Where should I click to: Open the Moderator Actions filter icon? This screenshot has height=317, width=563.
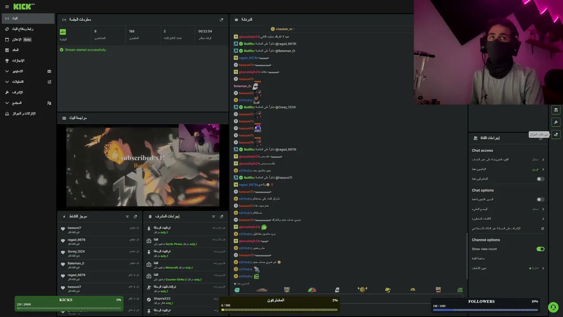point(214,217)
